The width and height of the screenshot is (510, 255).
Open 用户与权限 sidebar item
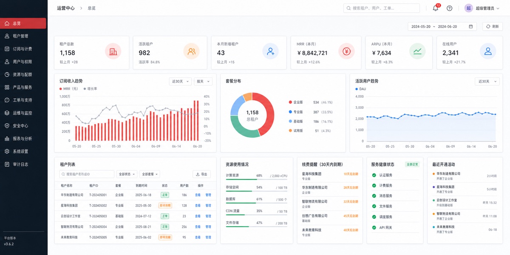(x=23, y=62)
